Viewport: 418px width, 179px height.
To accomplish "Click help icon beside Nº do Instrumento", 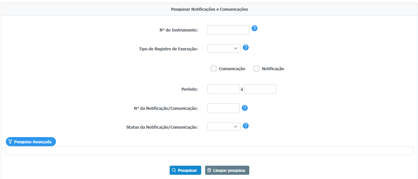I will click(255, 28).
